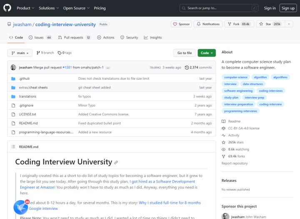Click the file icon for programming-language-resources
The width and height of the screenshot is (300, 219).
pyautogui.click(x=13, y=132)
